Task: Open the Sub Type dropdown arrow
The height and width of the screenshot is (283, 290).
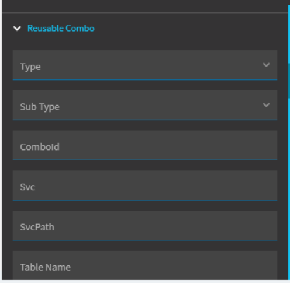Action: (x=266, y=105)
